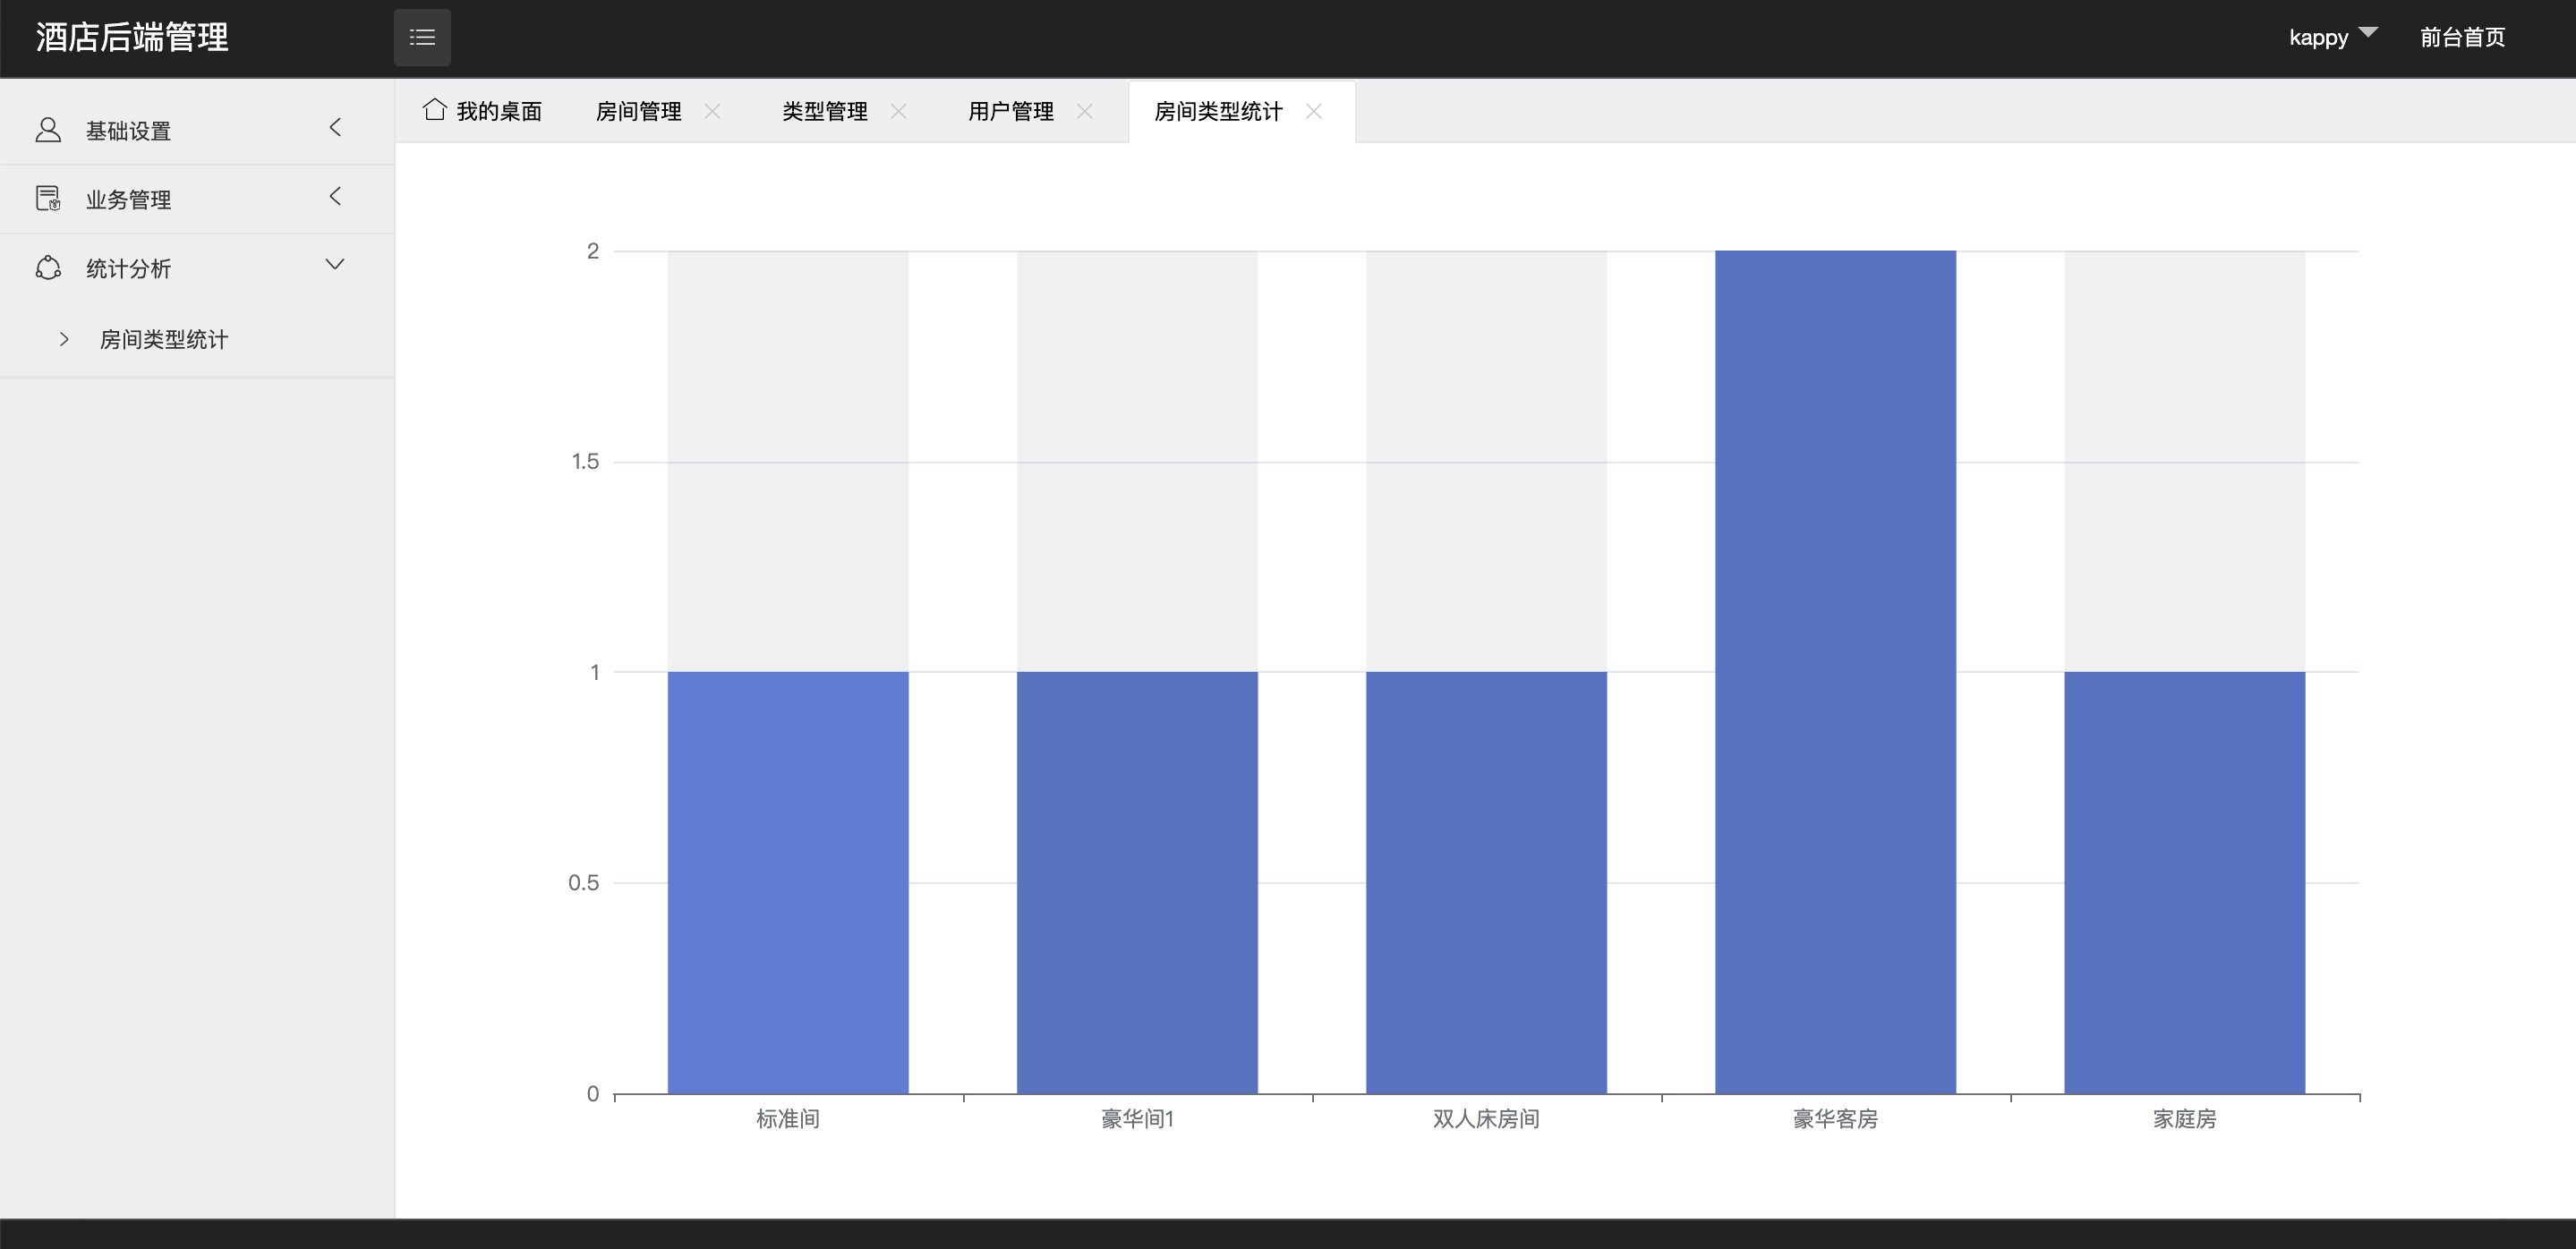Click the user icon beside 基础设置
The height and width of the screenshot is (1249, 2576).
click(48, 130)
